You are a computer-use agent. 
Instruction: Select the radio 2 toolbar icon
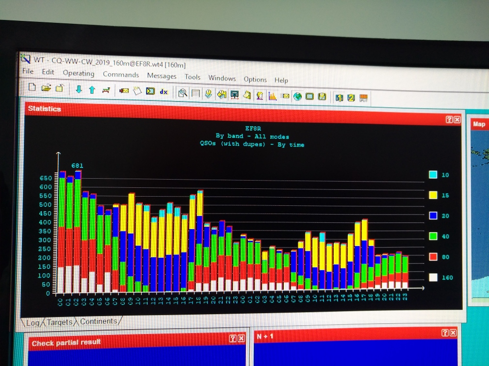[351, 98]
